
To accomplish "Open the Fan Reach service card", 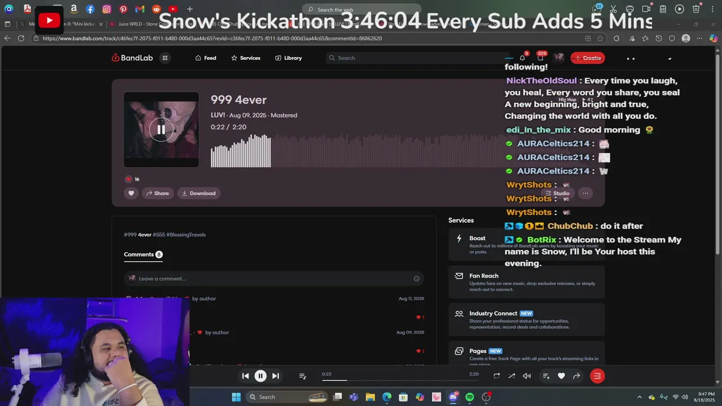I will (526, 282).
